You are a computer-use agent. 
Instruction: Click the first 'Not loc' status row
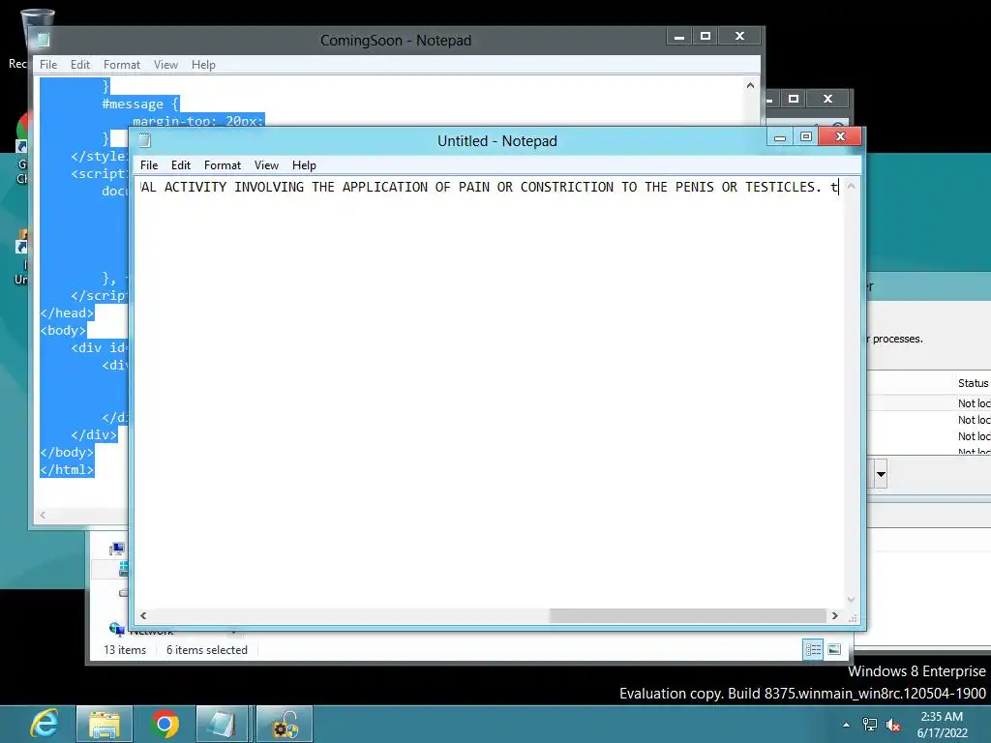click(x=974, y=403)
